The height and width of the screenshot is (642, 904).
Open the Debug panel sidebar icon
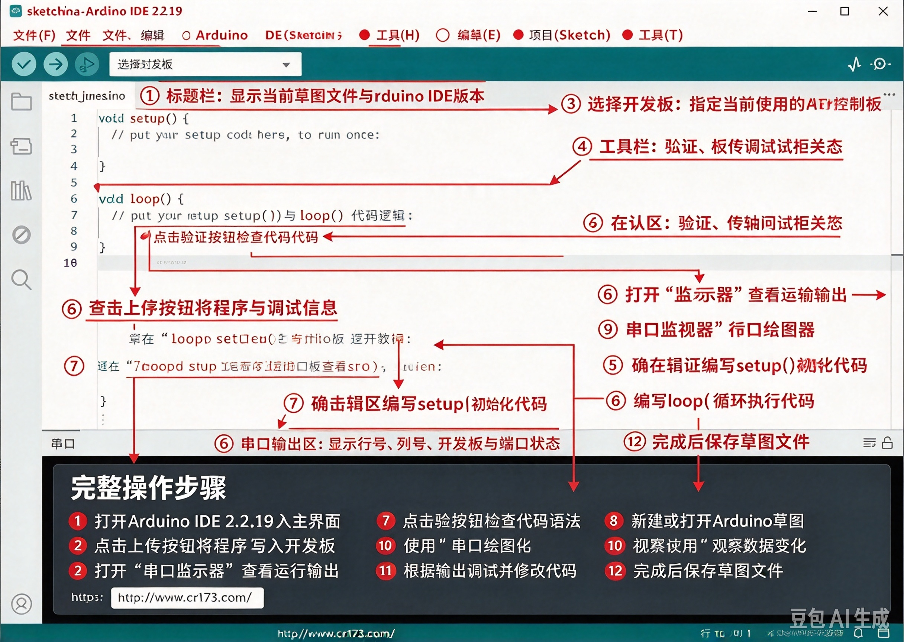[x=21, y=235]
